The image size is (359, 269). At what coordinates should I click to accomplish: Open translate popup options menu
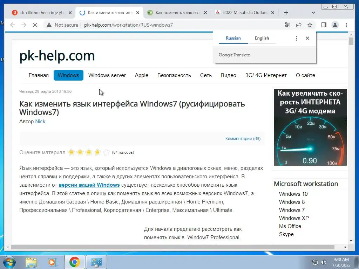pyautogui.click(x=296, y=38)
